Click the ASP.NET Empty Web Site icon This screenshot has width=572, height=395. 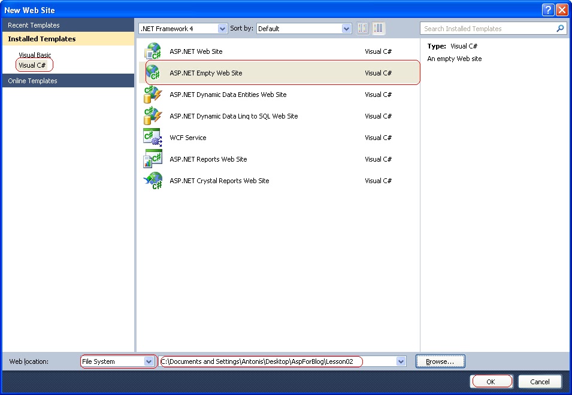click(x=153, y=72)
